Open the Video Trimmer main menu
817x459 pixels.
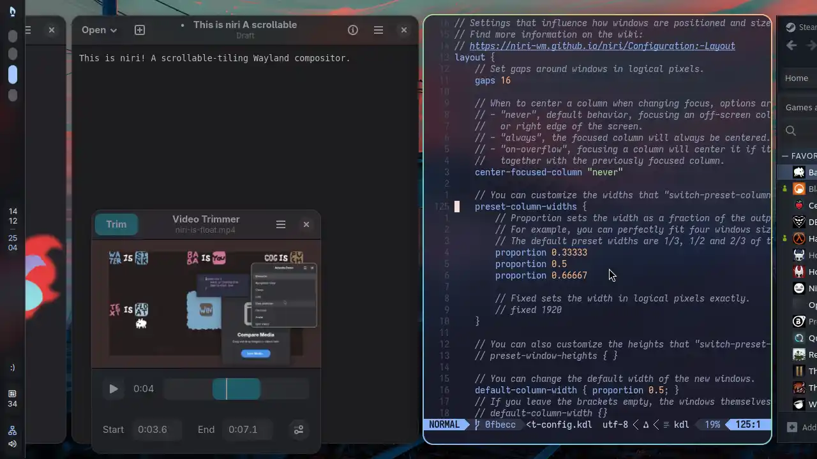pyautogui.click(x=281, y=224)
